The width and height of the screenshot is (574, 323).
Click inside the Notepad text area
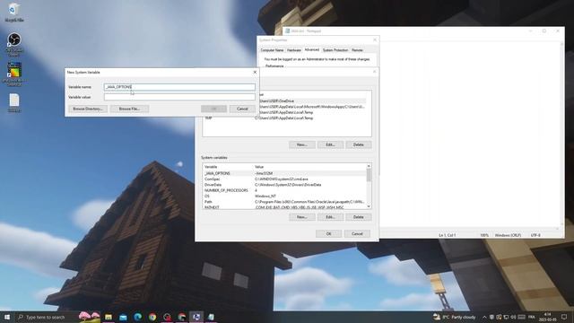pos(470,134)
